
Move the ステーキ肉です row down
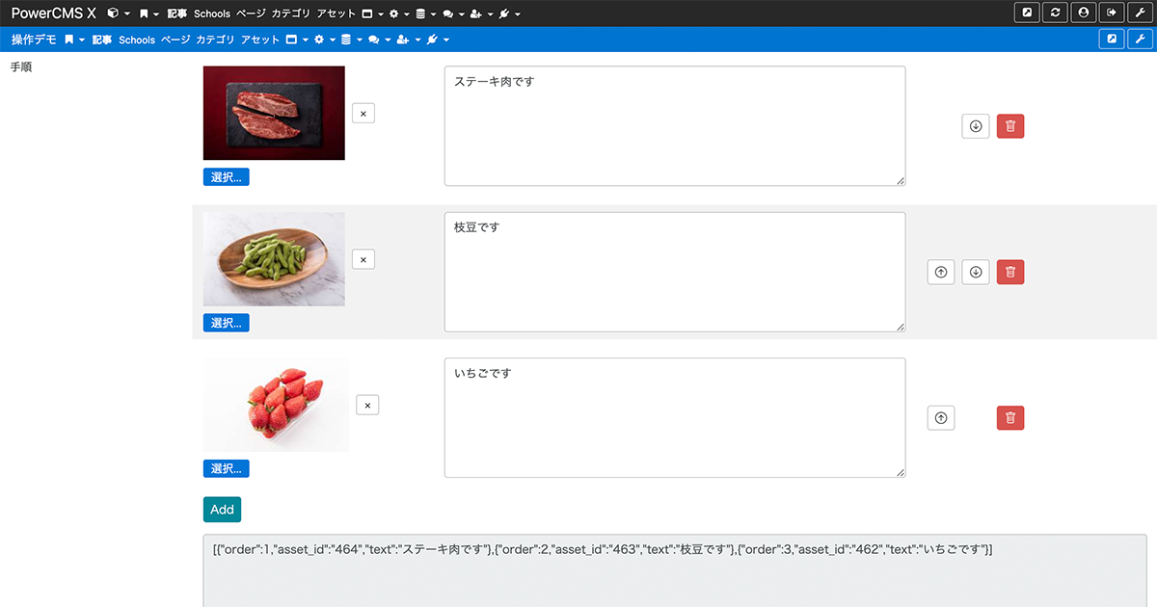pyautogui.click(x=976, y=126)
